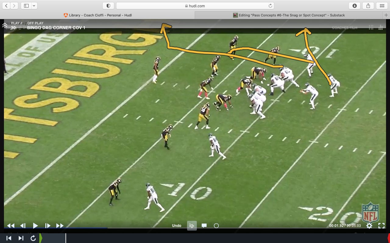Go back with Safari's back arrow
Viewport: 390px width, 243px height.
point(6,6)
